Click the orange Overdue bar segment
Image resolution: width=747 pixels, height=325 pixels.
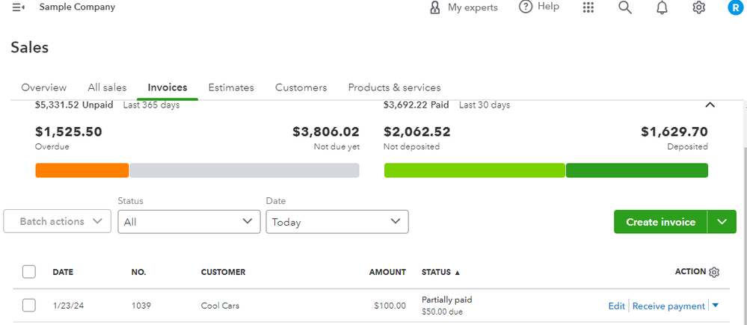click(82, 170)
